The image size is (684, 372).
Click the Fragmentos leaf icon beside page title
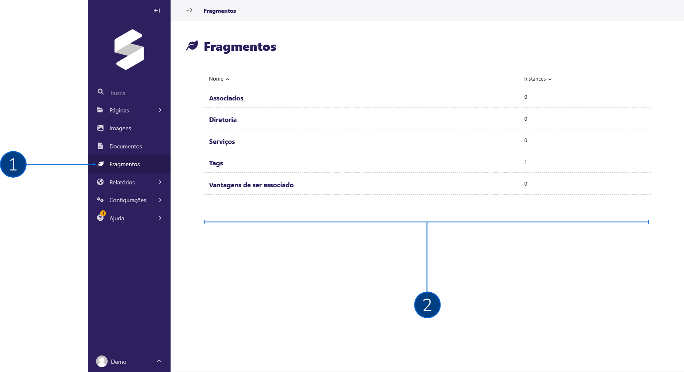point(192,45)
